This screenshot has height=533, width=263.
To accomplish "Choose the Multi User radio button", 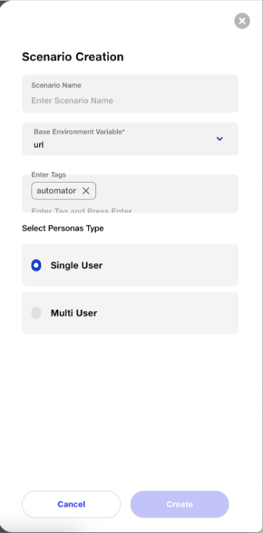I will coord(36,313).
